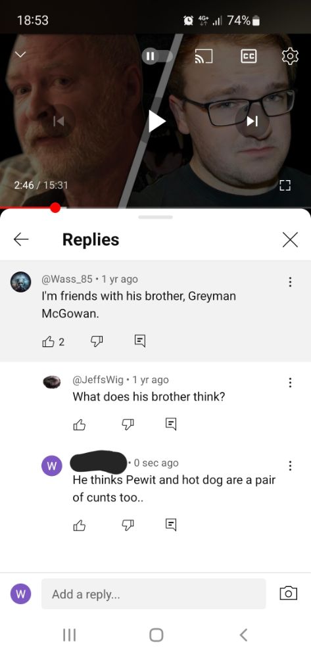The height and width of the screenshot is (656, 311).
Task: Dislike the Wass_85 comment
Action: point(97,342)
